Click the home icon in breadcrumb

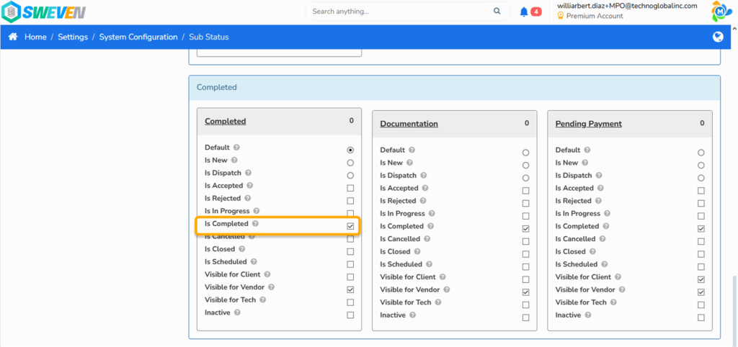pyautogui.click(x=13, y=37)
